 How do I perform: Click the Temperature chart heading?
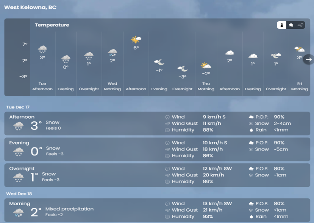coord(52,25)
